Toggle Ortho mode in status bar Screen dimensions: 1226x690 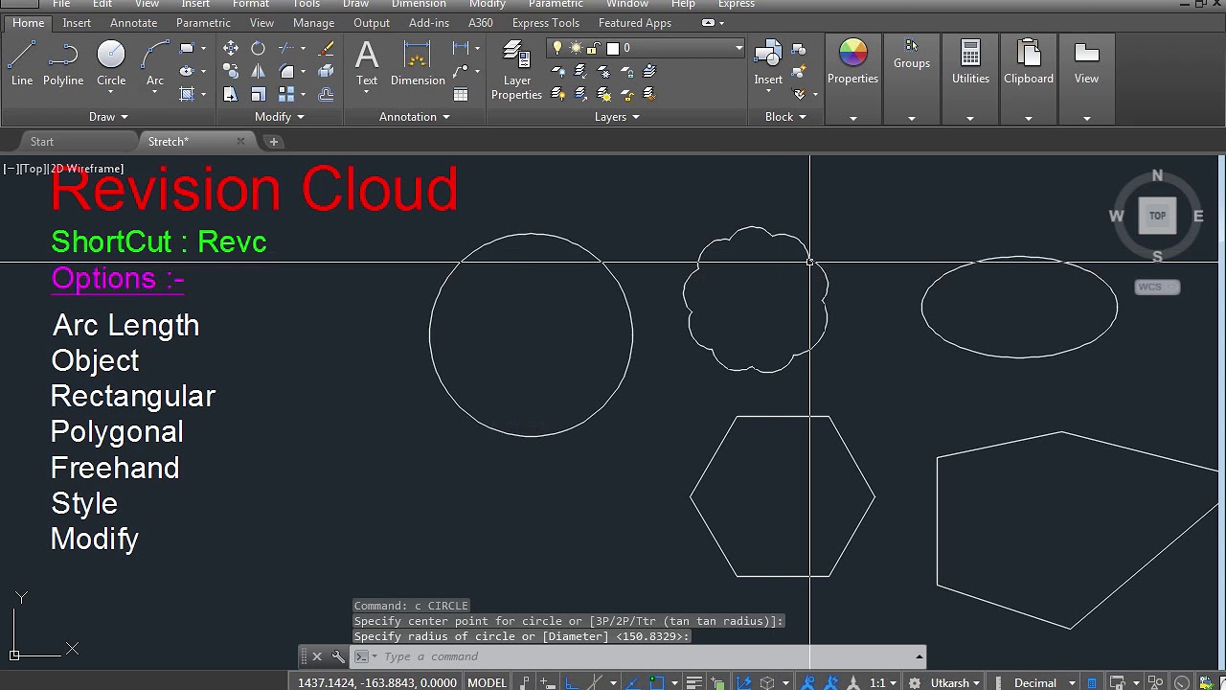click(571, 682)
